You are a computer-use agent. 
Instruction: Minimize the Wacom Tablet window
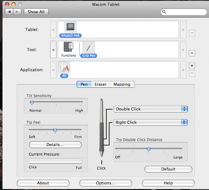click(14, 4)
